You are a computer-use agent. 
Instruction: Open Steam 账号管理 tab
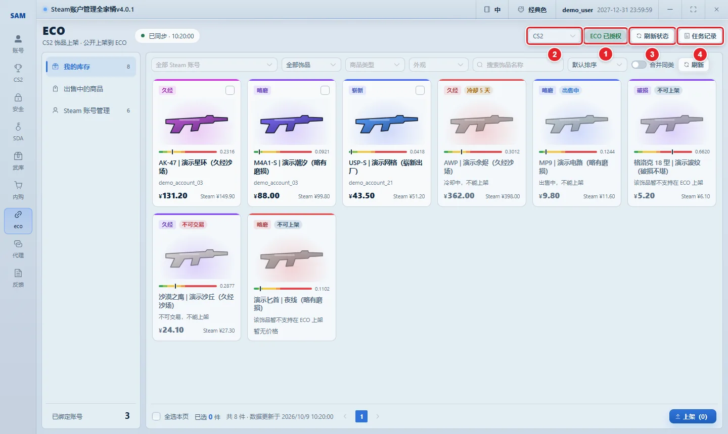pos(91,111)
